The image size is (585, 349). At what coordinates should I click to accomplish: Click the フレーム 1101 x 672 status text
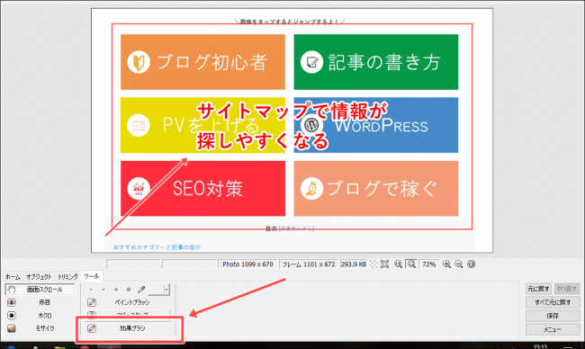pyautogui.click(x=309, y=264)
